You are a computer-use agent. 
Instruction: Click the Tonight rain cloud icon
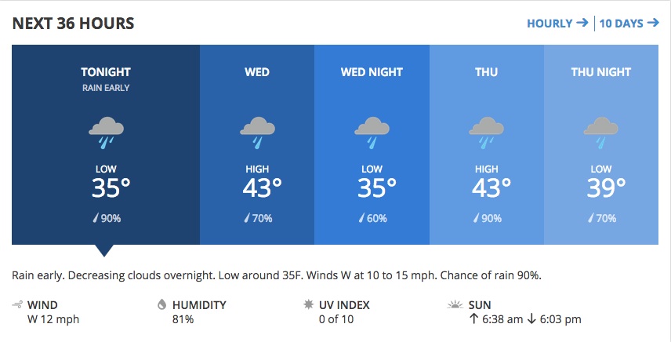click(106, 133)
